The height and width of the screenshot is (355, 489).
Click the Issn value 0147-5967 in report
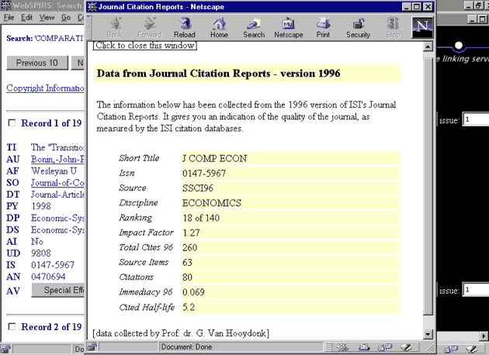(204, 174)
